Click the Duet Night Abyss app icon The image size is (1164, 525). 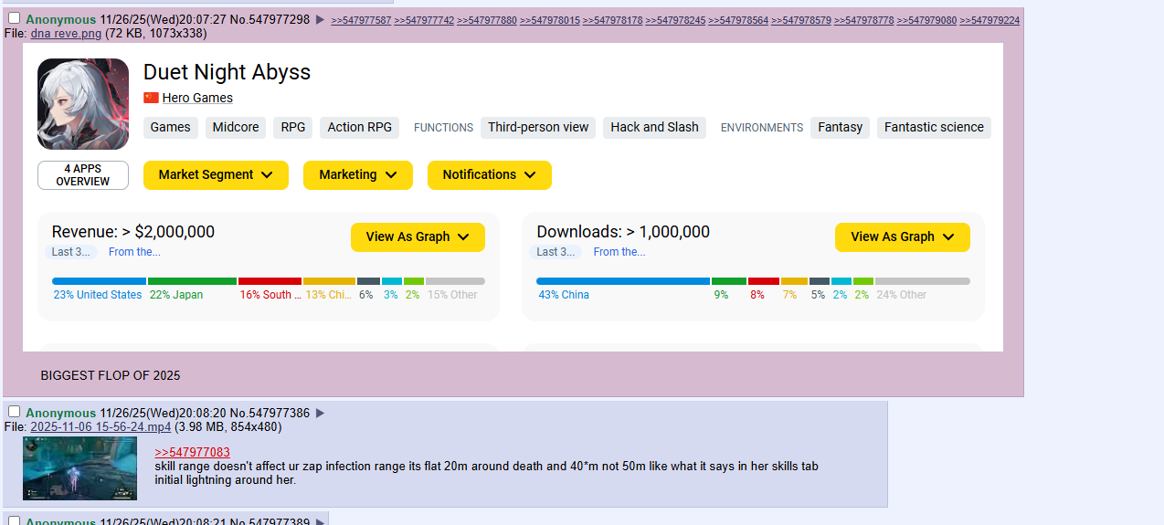83,104
